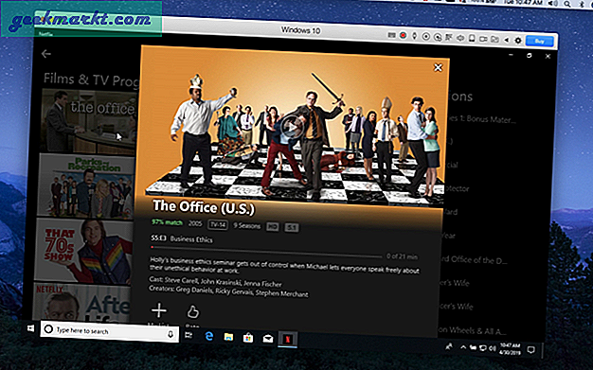
Task: Click the Cast line listing Steve Carell
Action: (216, 282)
